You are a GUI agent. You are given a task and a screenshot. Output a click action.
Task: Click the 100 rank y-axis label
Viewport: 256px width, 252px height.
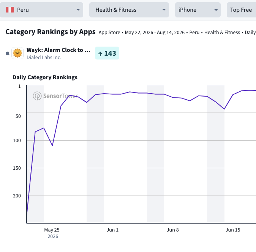[x=17, y=141]
